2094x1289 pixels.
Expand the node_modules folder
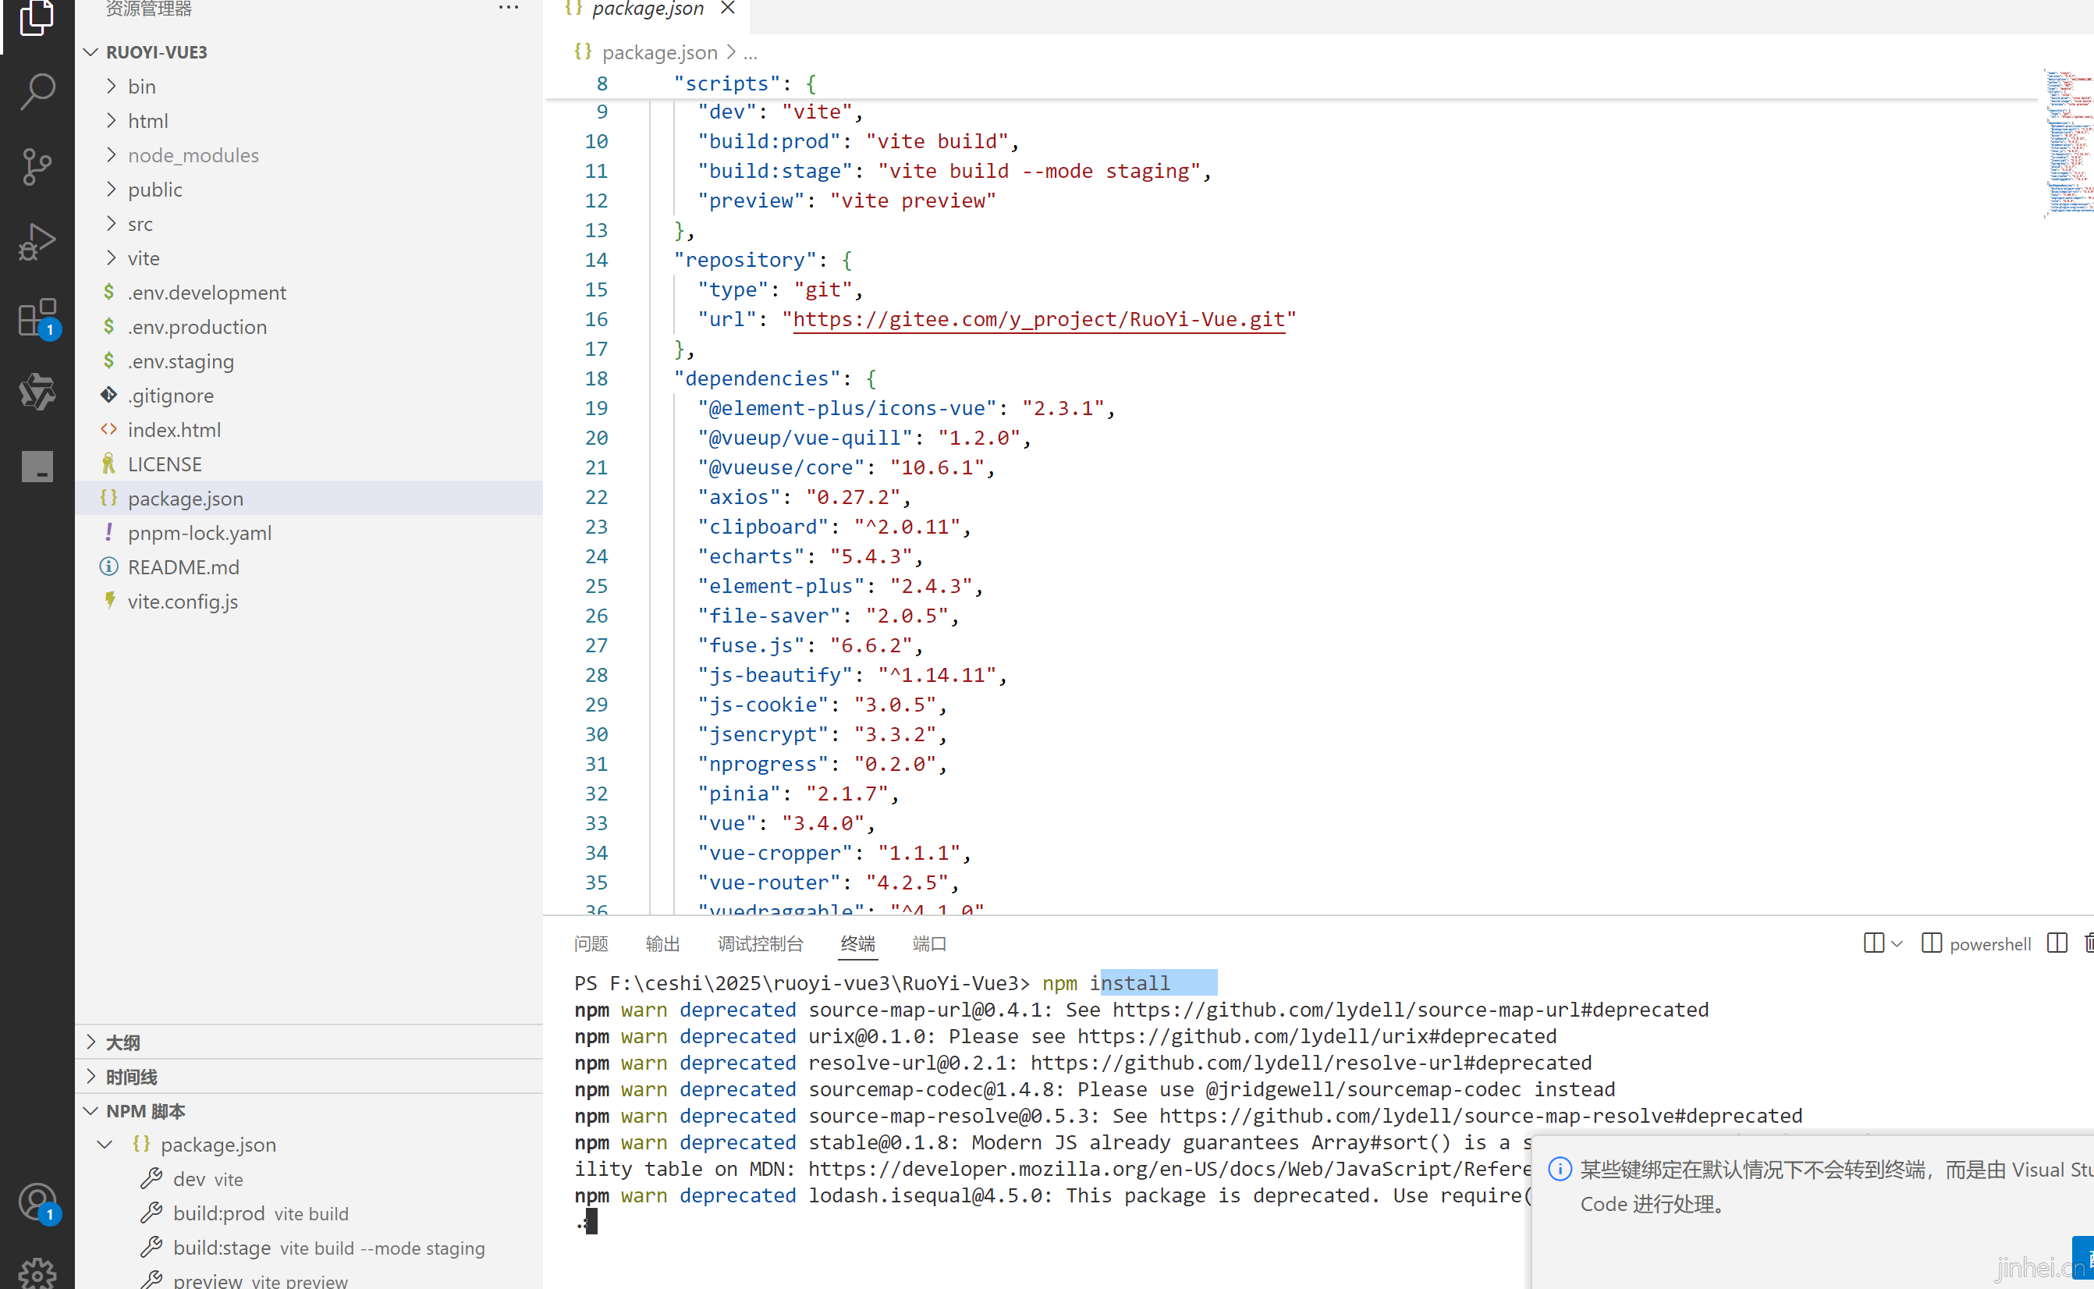tap(112, 154)
